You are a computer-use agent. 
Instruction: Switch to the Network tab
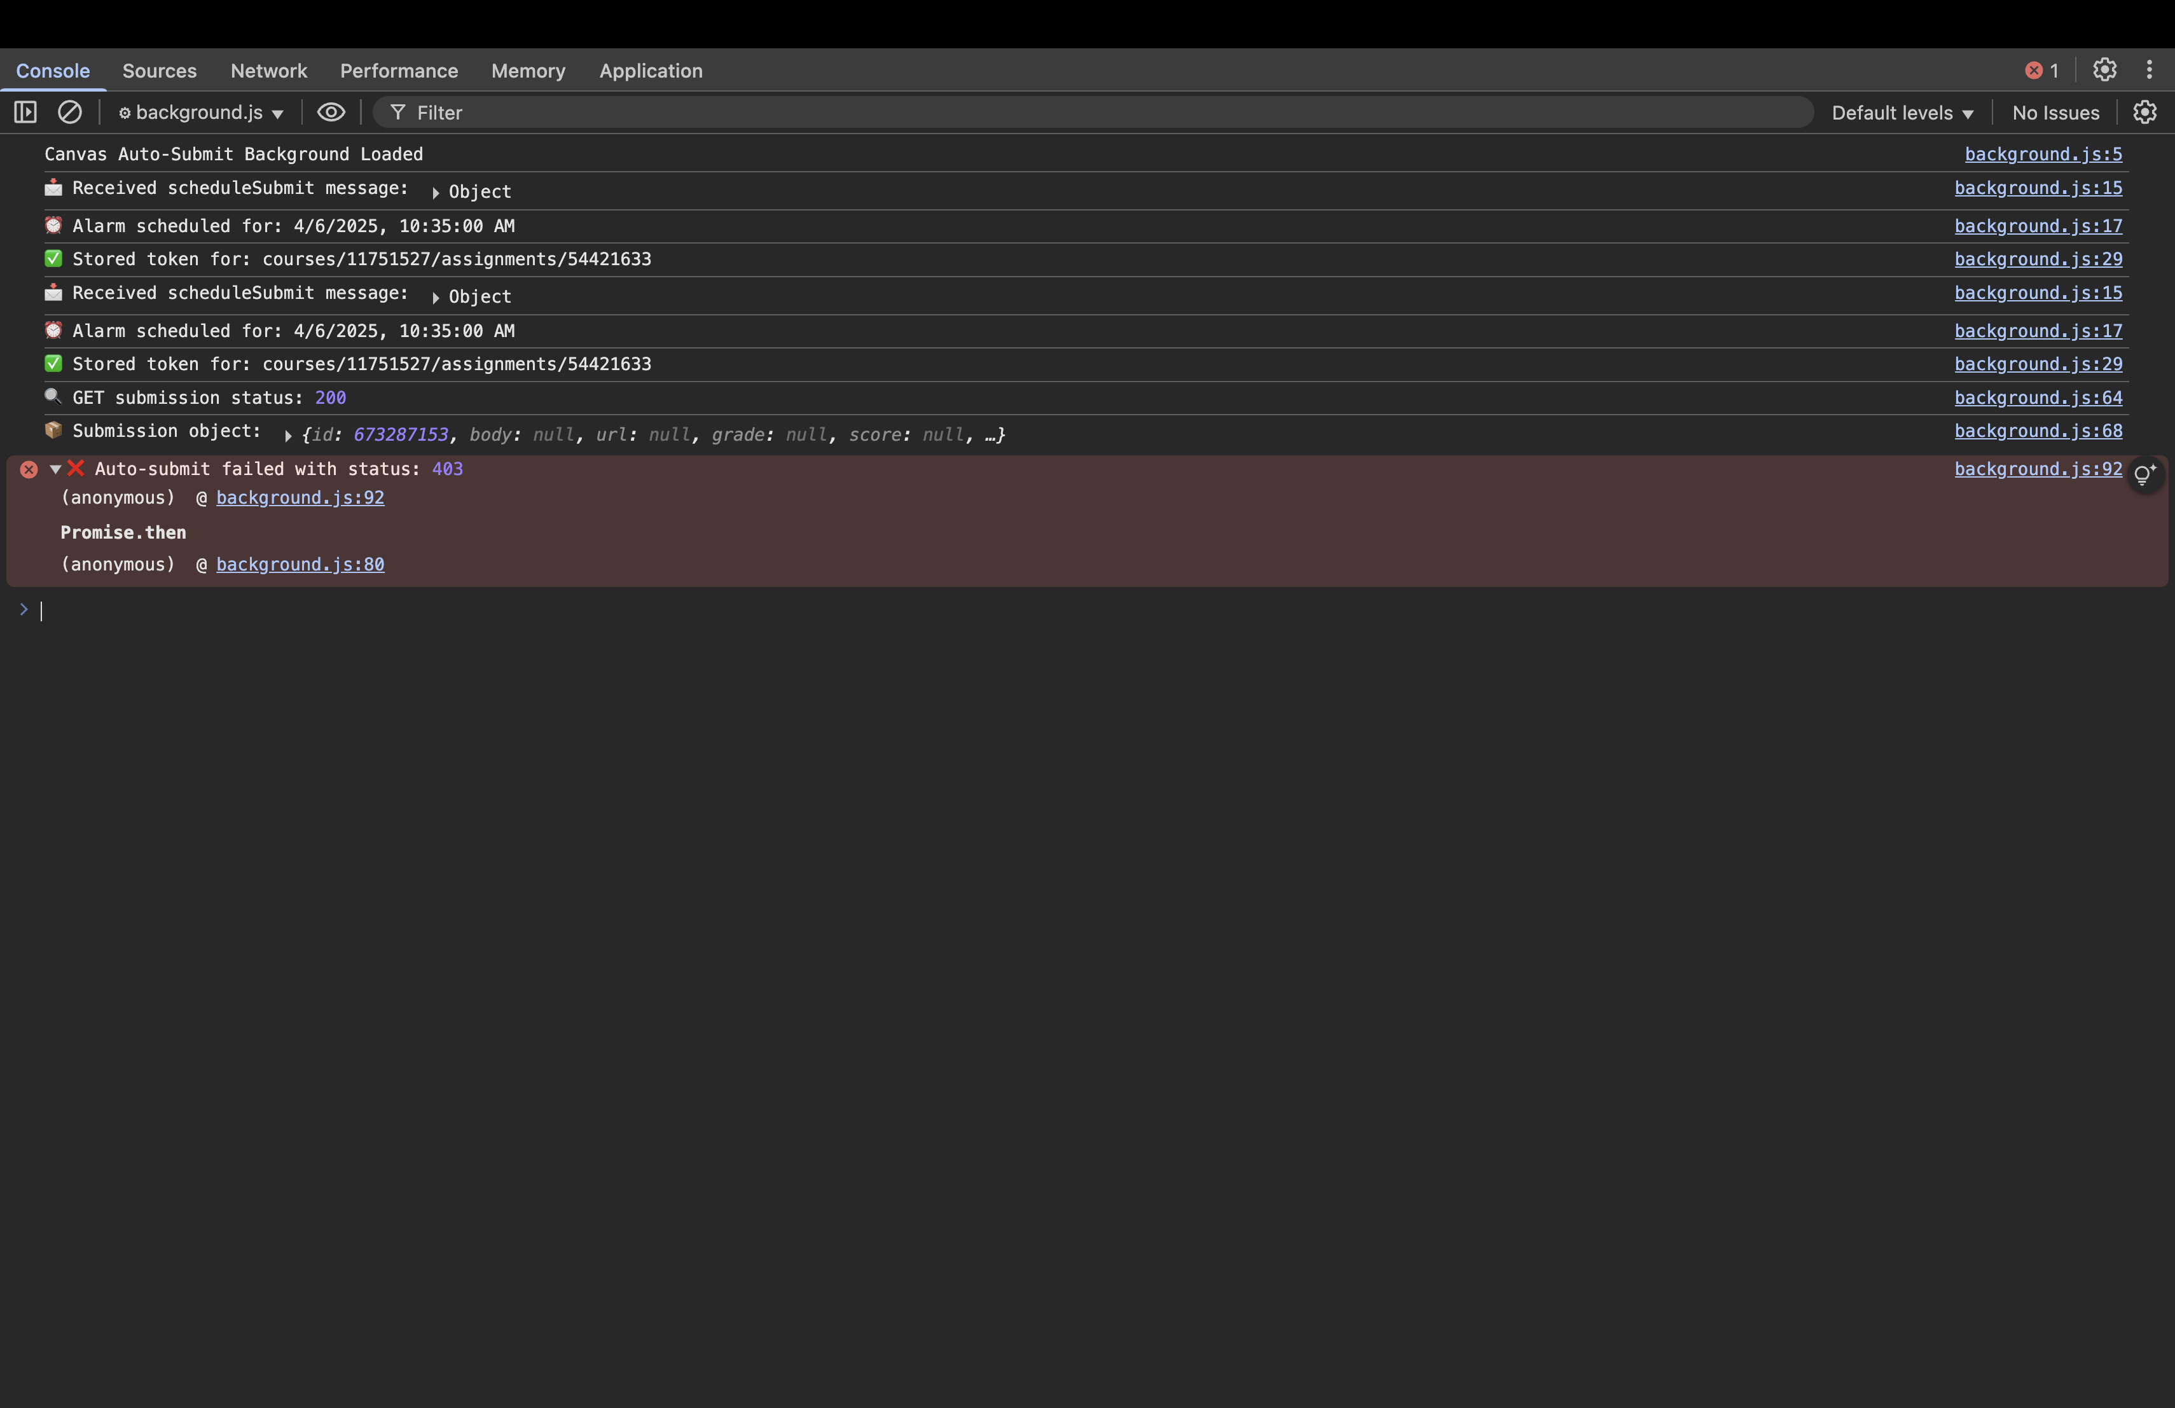268,71
